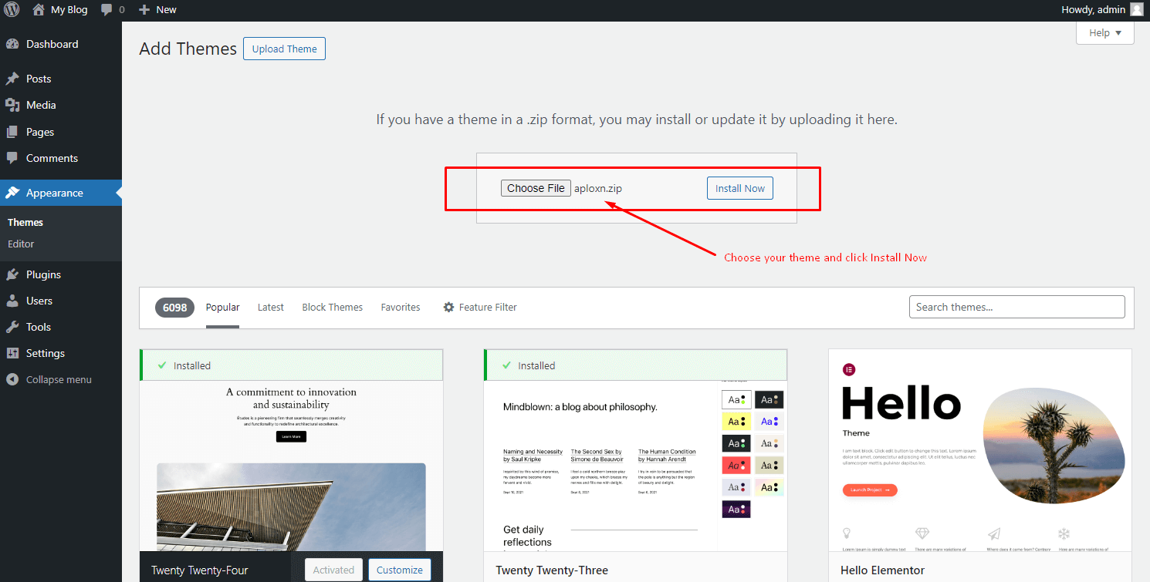Click the Tools wrench icon
This screenshot has width=1150, height=582.
point(12,327)
